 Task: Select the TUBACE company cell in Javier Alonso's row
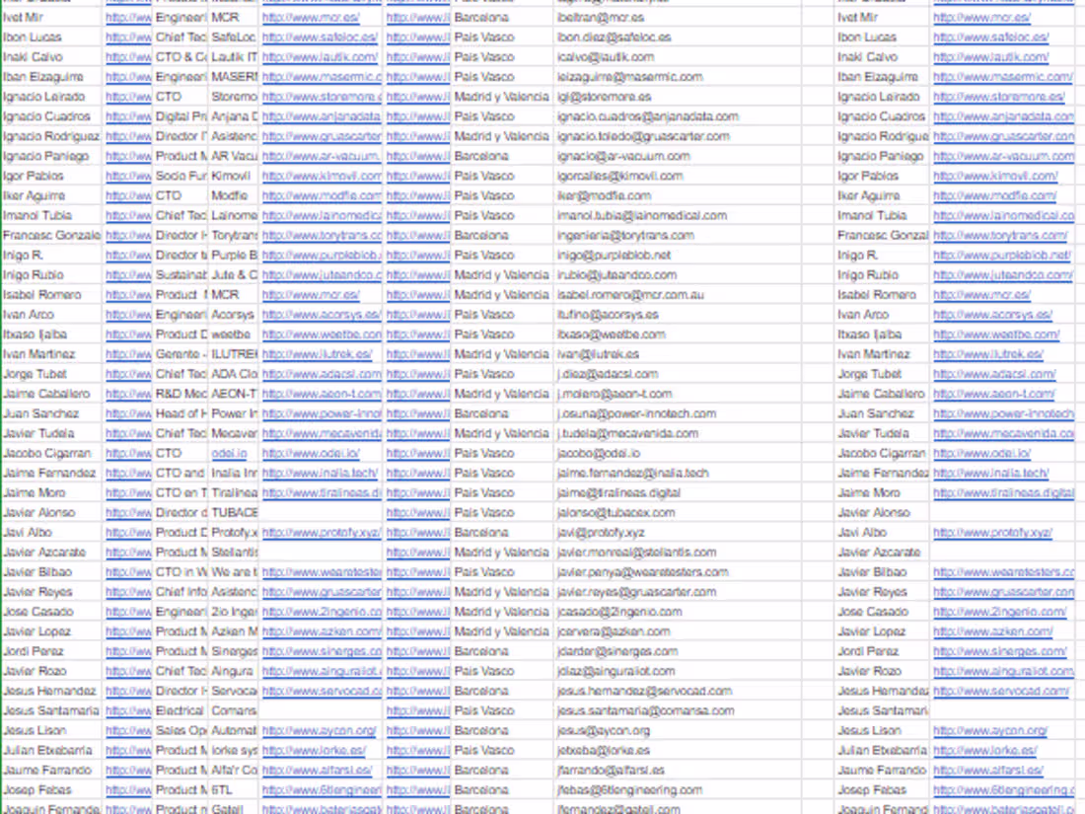[235, 513]
